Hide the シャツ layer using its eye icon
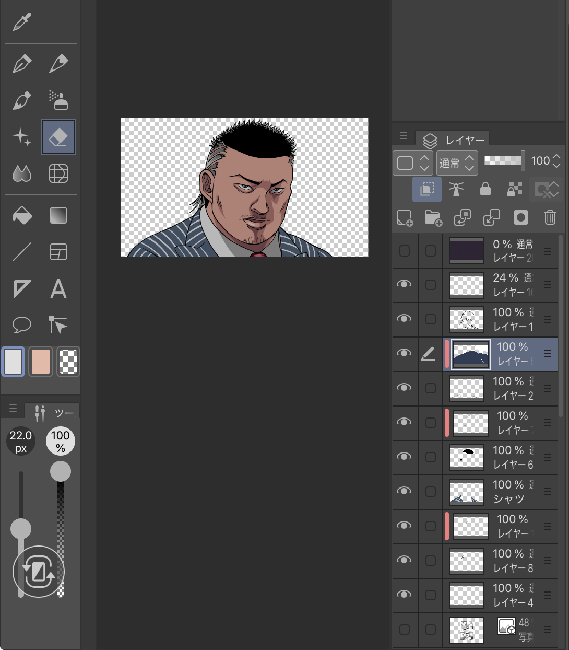569x650 pixels. 404,491
